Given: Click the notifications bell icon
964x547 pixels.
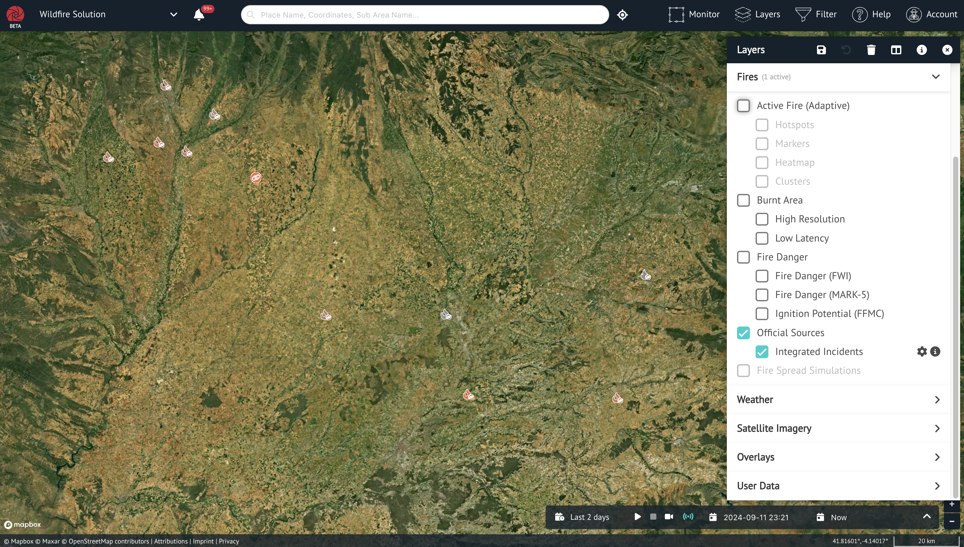Looking at the screenshot, I should 199,15.
